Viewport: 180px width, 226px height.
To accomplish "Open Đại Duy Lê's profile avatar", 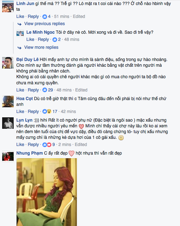I will tap(8, 63).
